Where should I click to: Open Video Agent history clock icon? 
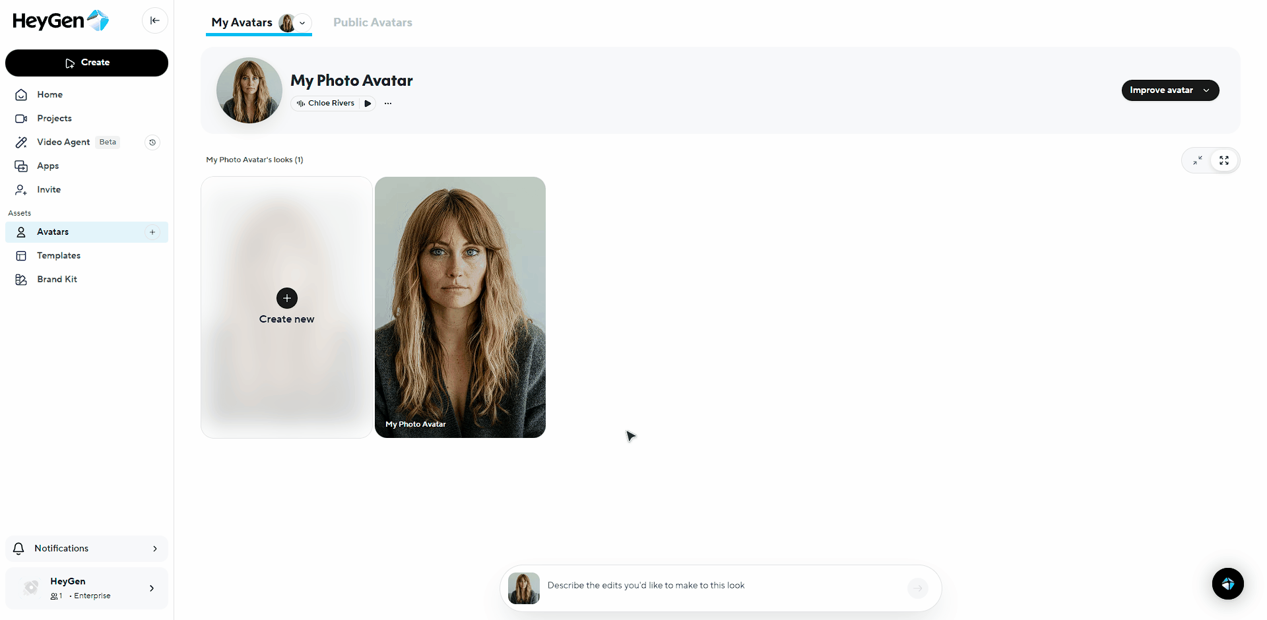pyautogui.click(x=152, y=142)
